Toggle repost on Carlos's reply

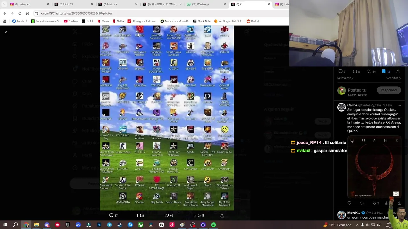pos(362,203)
